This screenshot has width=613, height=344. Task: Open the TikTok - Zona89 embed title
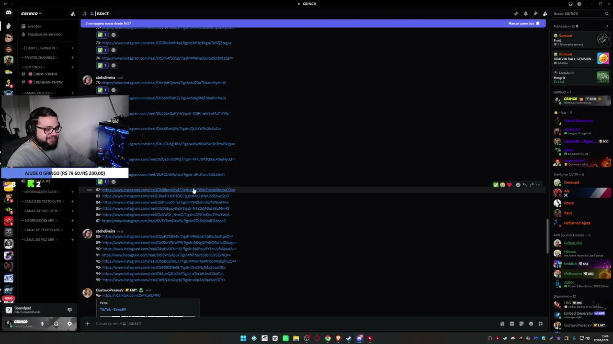[113, 310]
